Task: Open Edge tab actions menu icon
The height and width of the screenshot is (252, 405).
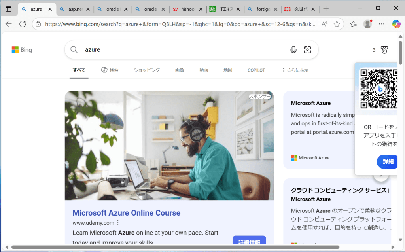Action: (9, 9)
